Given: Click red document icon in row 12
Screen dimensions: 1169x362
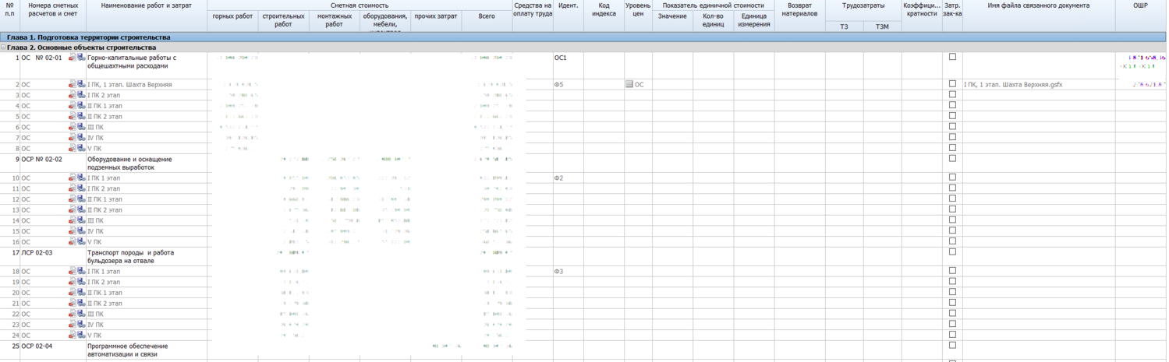Looking at the screenshot, I should pyautogui.click(x=73, y=199).
